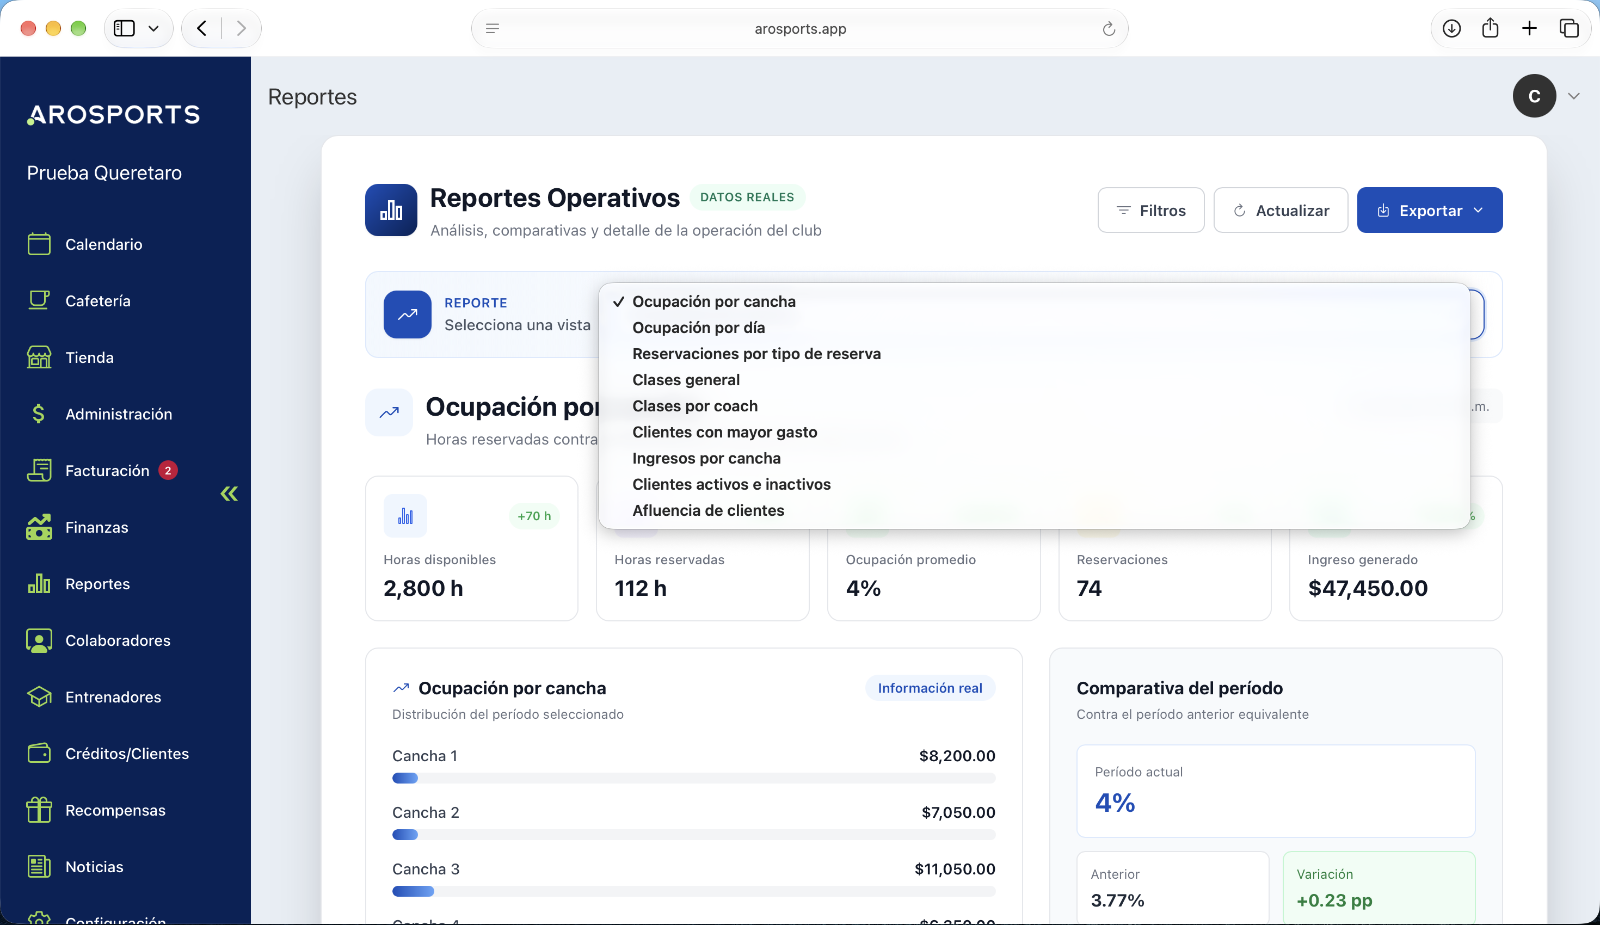Go back in Safari
The width and height of the screenshot is (1600, 925).
pos(201,29)
